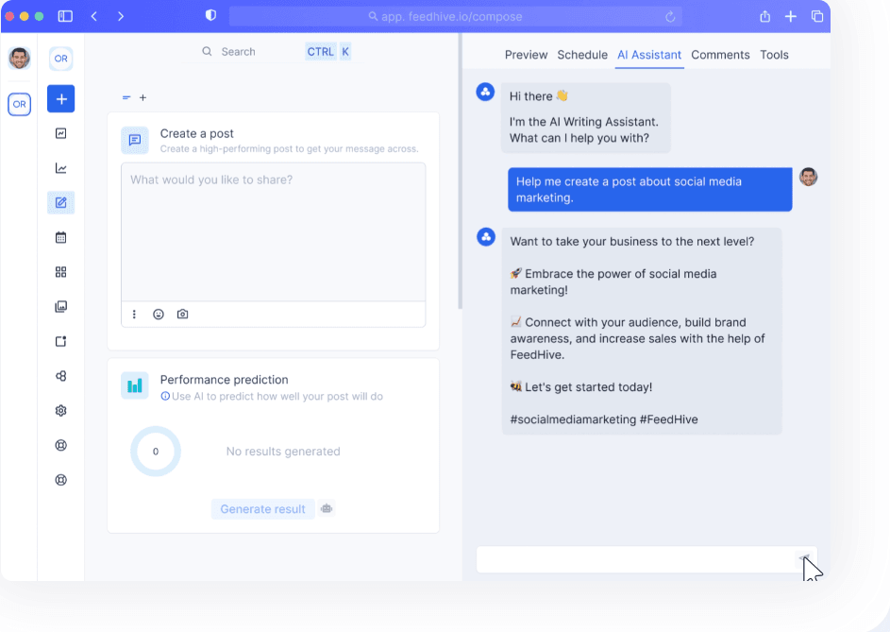This screenshot has width=890, height=632.
Task: Click the Generate result button
Action: 262,508
